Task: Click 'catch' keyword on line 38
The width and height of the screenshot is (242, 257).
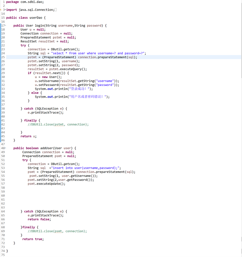Action: pyautogui.click(x=29, y=109)
